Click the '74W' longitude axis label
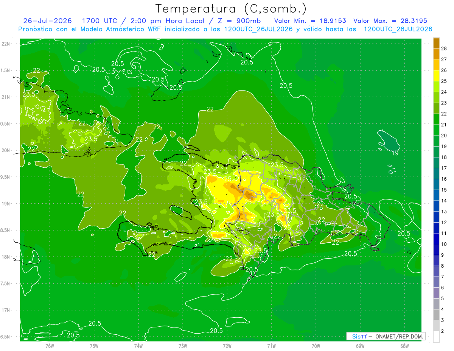 [x=138, y=346]
